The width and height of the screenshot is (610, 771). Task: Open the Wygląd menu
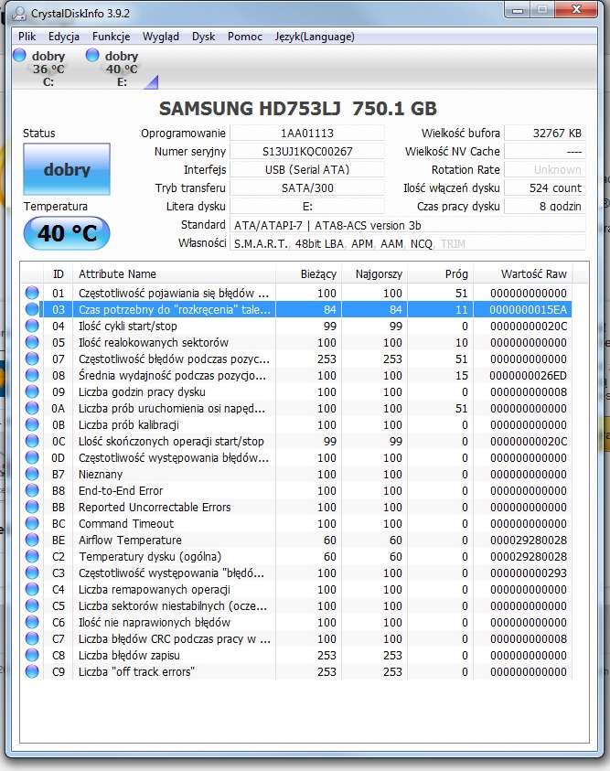[x=161, y=37]
